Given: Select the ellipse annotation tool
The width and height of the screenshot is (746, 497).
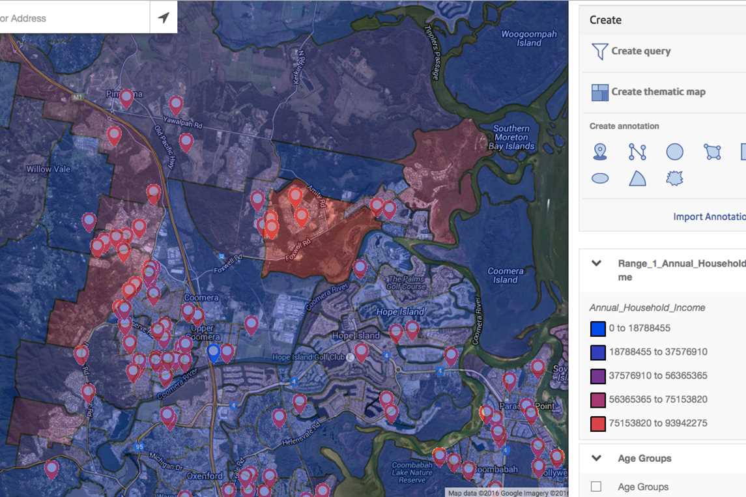Looking at the screenshot, I should (600, 178).
